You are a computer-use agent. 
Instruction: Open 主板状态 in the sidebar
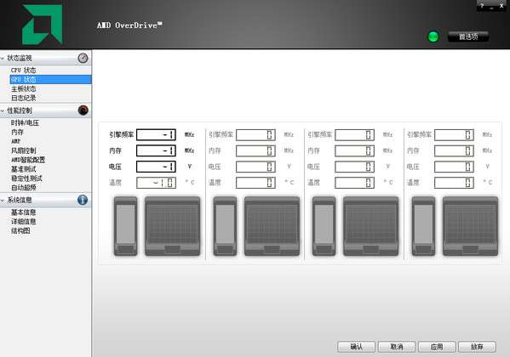24,88
